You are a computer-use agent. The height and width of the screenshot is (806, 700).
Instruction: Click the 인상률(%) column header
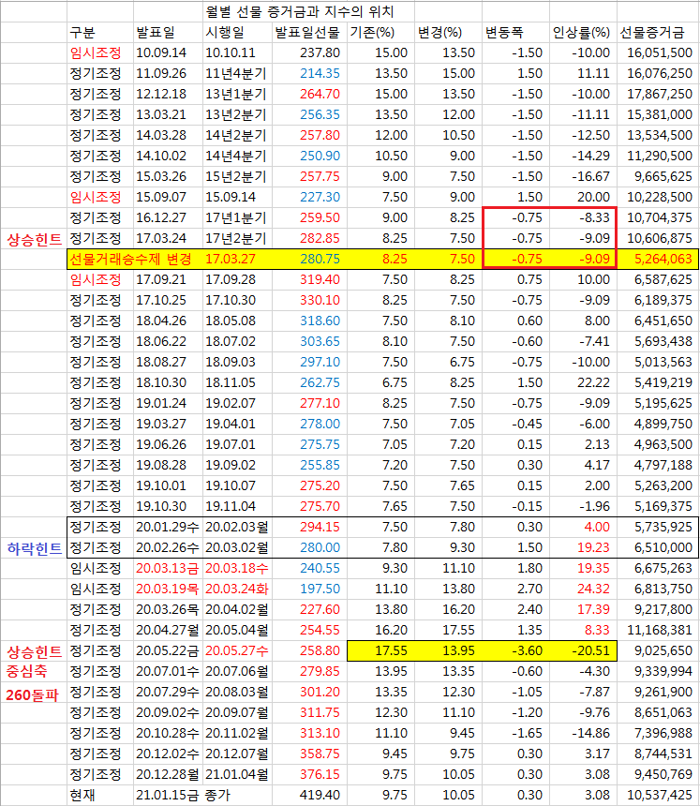(x=581, y=33)
